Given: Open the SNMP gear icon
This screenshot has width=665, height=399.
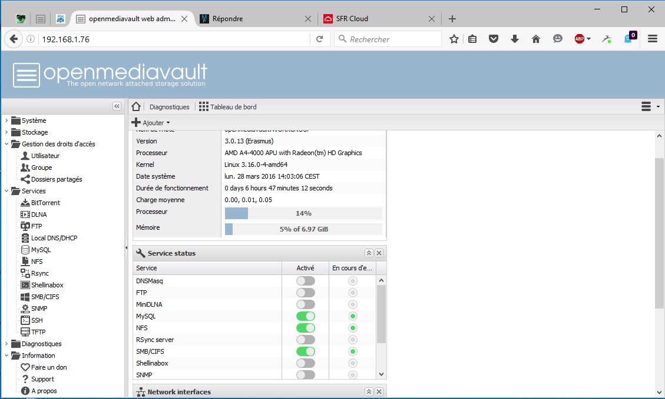Looking at the screenshot, I should pyautogui.click(x=25, y=309).
